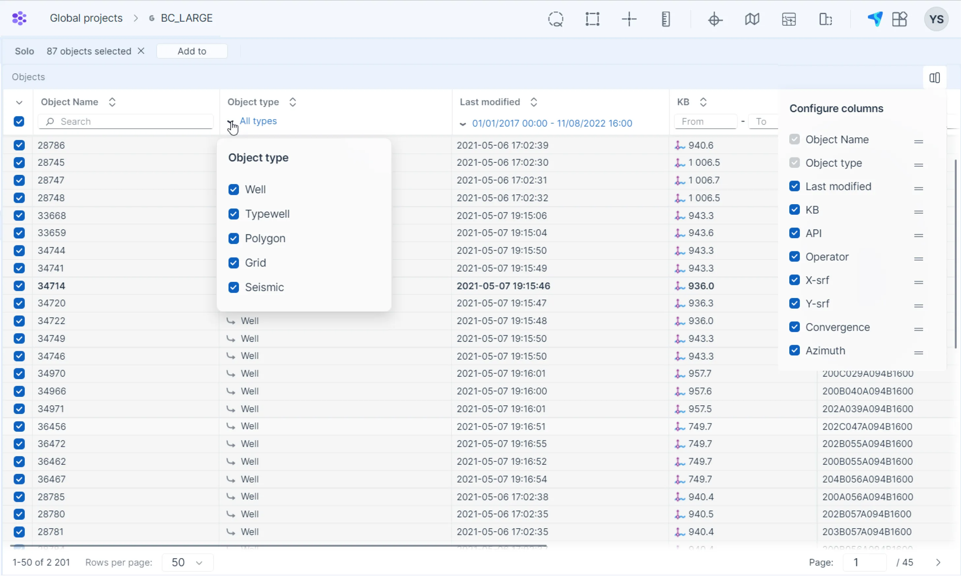Open the columns panel toggle above Configure columns
The image size is (961, 576).
pyautogui.click(x=934, y=77)
